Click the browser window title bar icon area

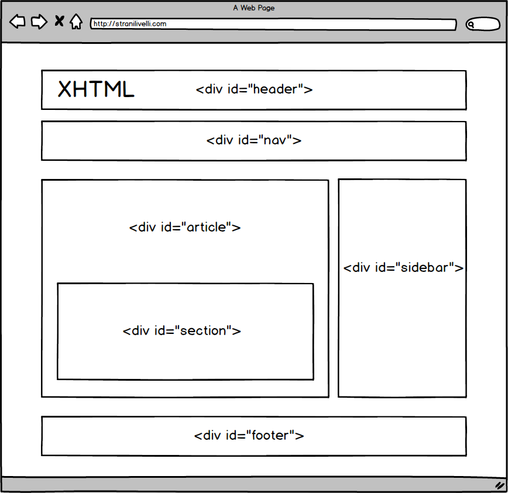click(x=254, y=8)
